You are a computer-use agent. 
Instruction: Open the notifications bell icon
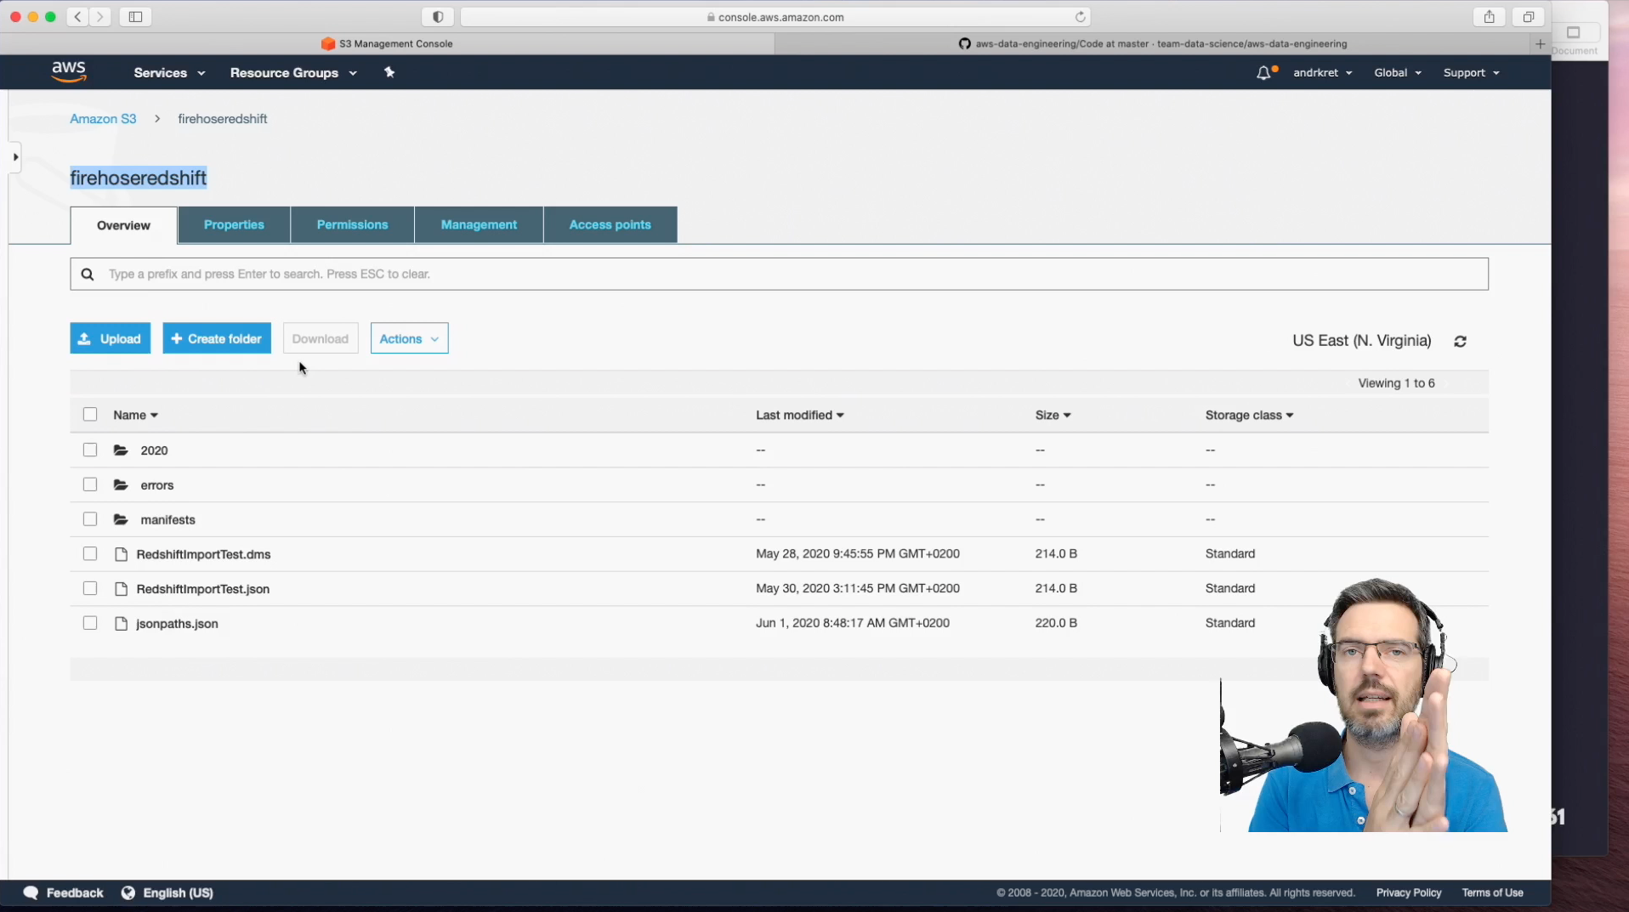[x=1263, y=73]
